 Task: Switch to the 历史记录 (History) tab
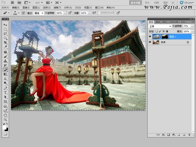174,22
